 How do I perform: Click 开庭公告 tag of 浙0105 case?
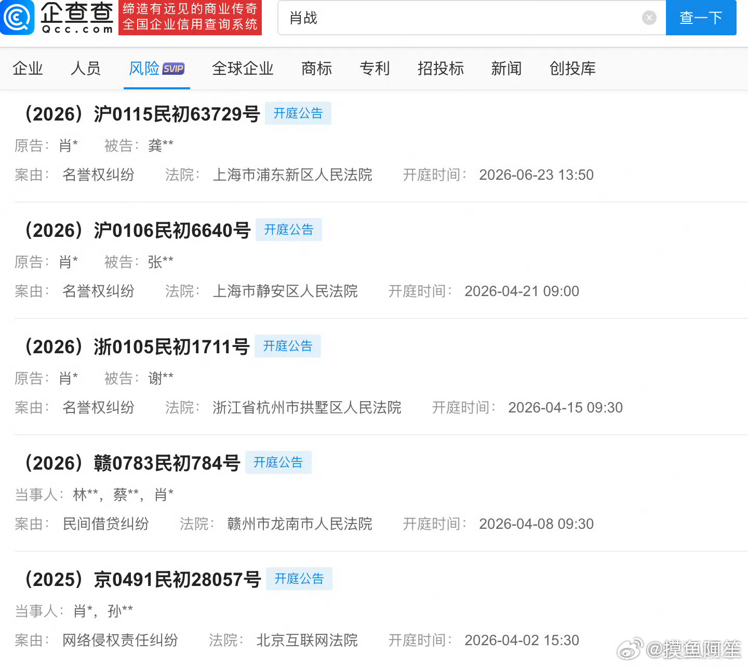click(x=288, y=346)
